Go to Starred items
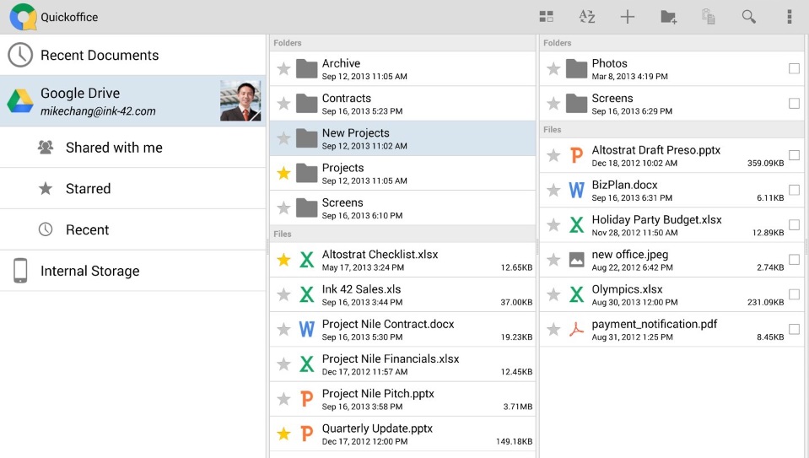The width and height of the screenshot is (809, 458). tap(88, 189)
